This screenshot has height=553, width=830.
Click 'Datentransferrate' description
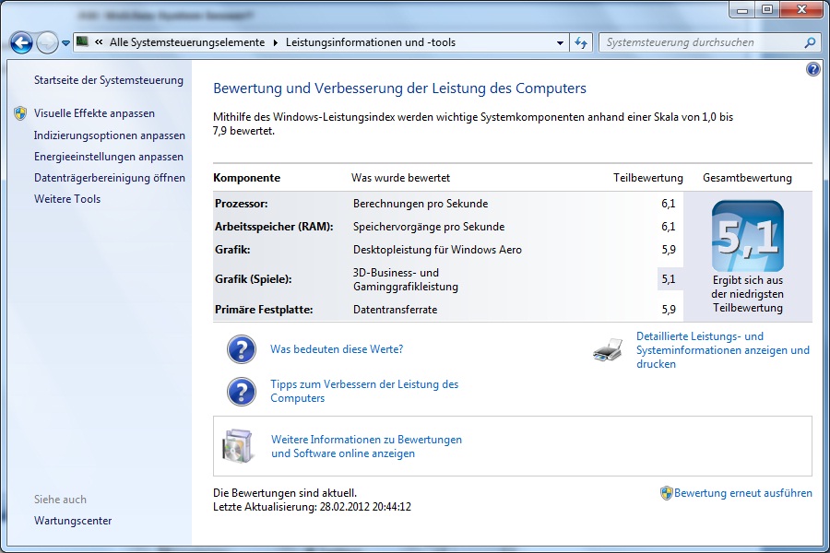395,310
